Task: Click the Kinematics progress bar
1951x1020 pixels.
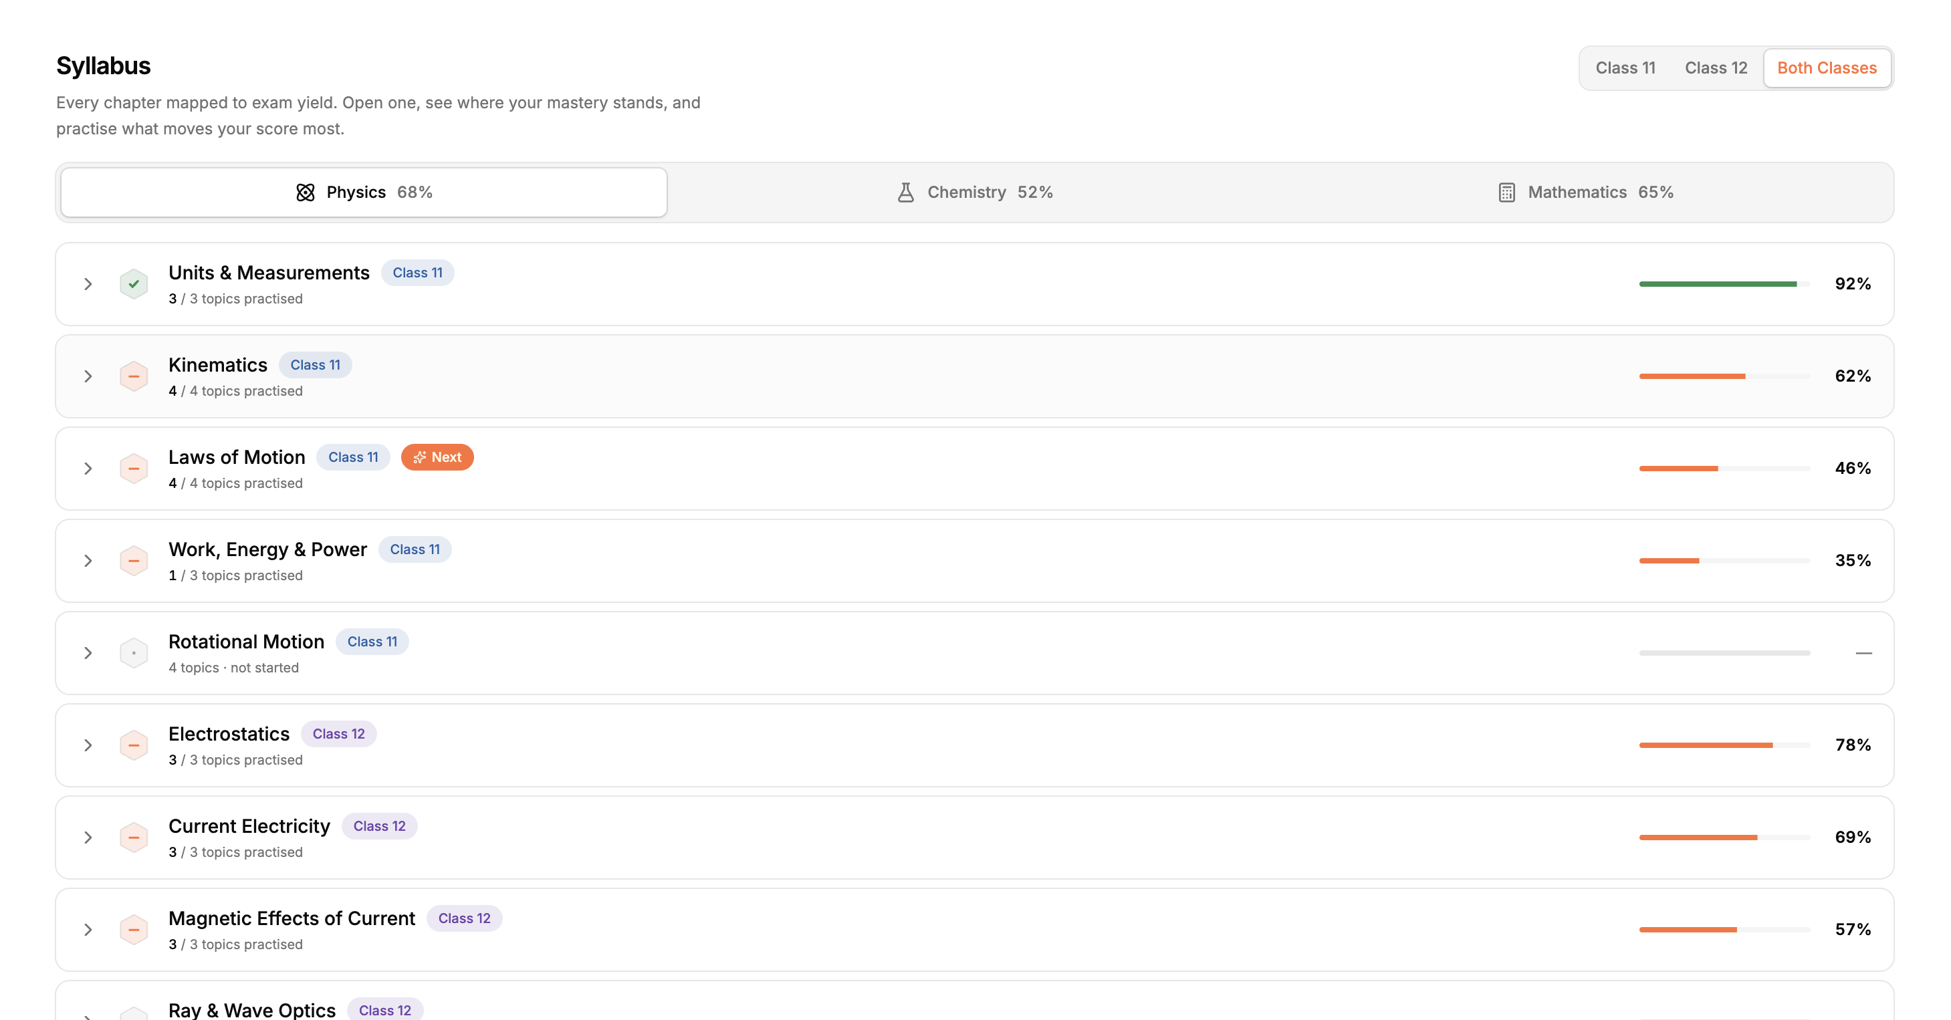Action: [x=1724, y=376]
